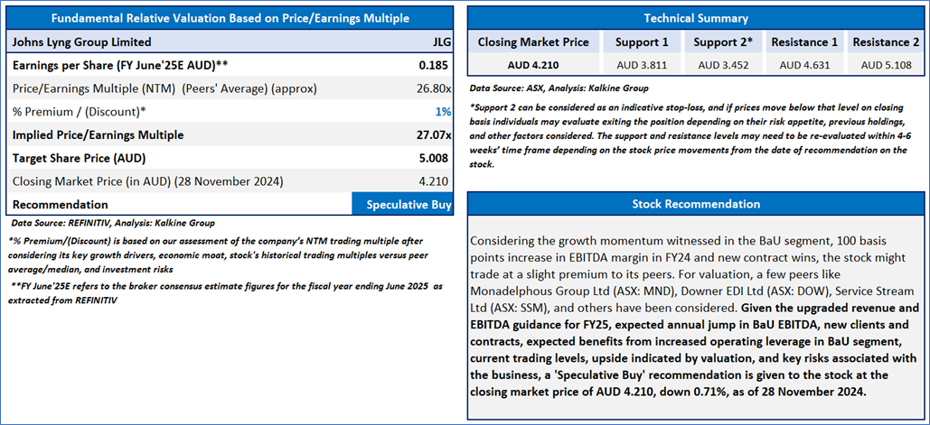Click the 0.185 earnings per share value
This screenshot has height=425, width=930.
click(432, 65)
